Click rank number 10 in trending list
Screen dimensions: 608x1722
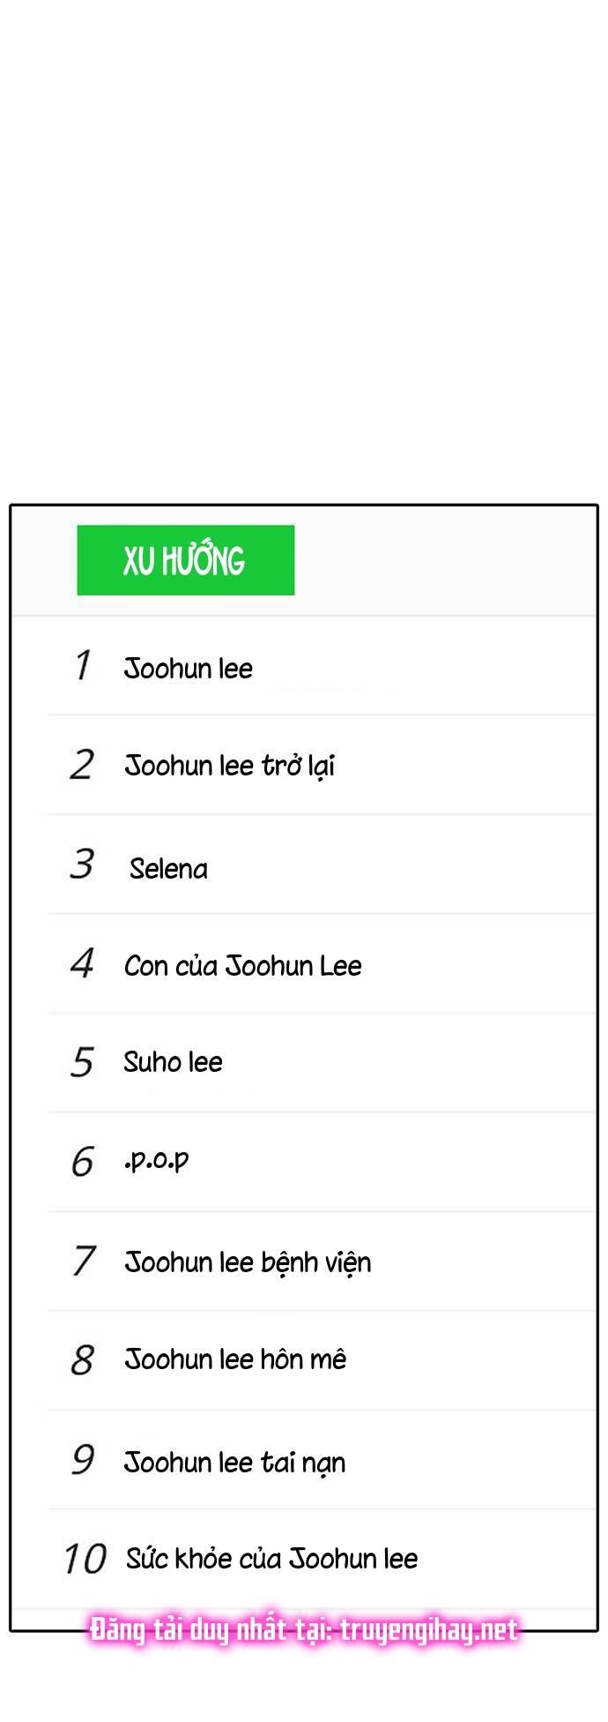(85, 1559)
